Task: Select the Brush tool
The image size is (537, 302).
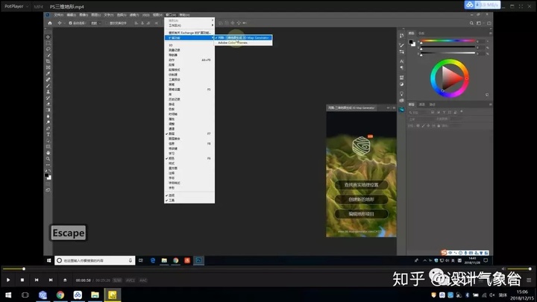Action: (x=48, y=86)
